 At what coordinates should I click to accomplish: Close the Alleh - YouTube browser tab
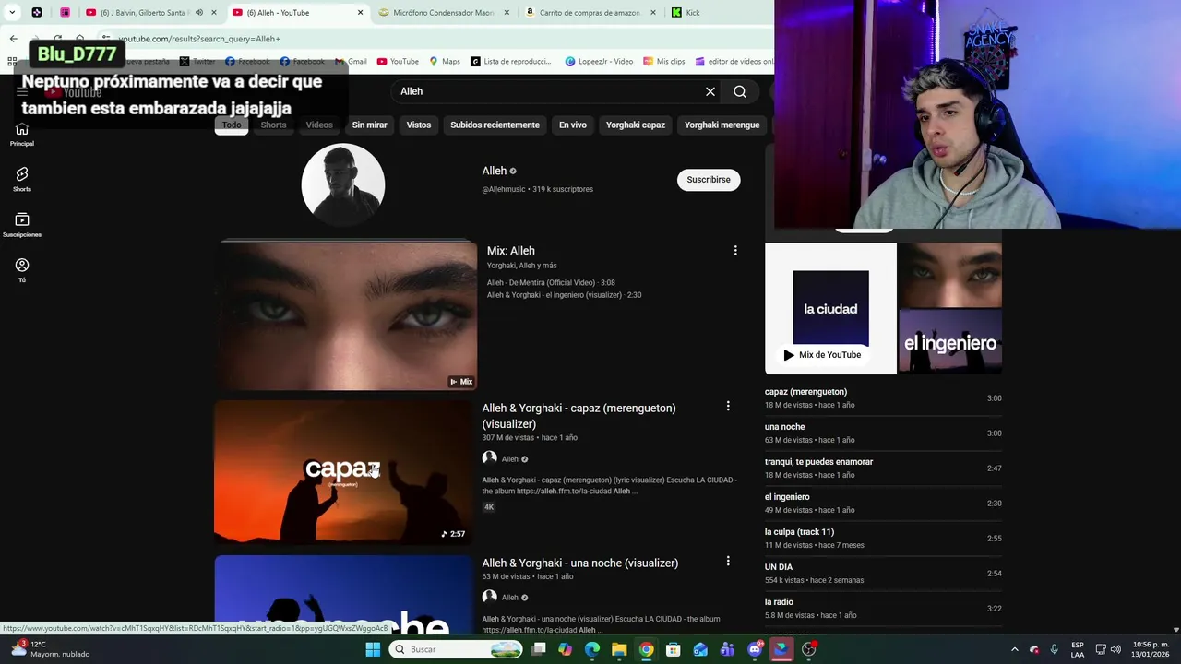click(x=361, y=13)
